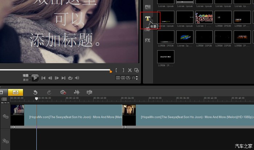Open the Title (T) library panel
Image resolution: width=254 pixels, height=150 pixels.
(147, 19)
